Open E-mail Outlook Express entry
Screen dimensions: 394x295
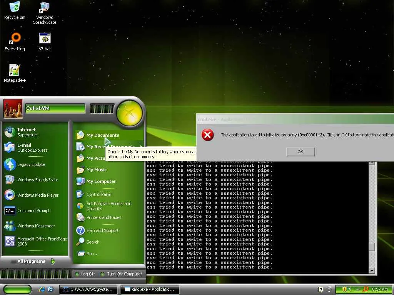35,147
